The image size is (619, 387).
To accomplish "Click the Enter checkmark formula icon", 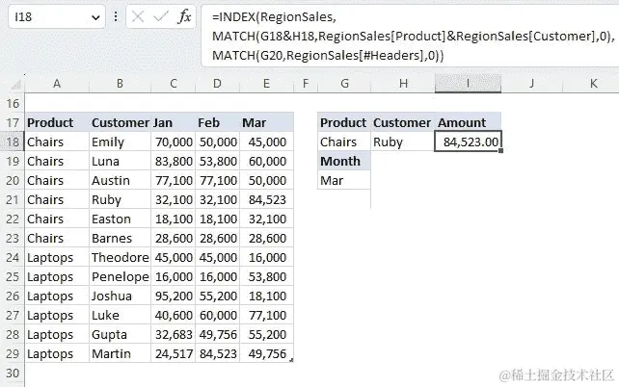I will pyautogui.click(x=161, y=17).
